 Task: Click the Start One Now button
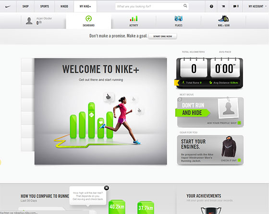(x=162, y=36)
